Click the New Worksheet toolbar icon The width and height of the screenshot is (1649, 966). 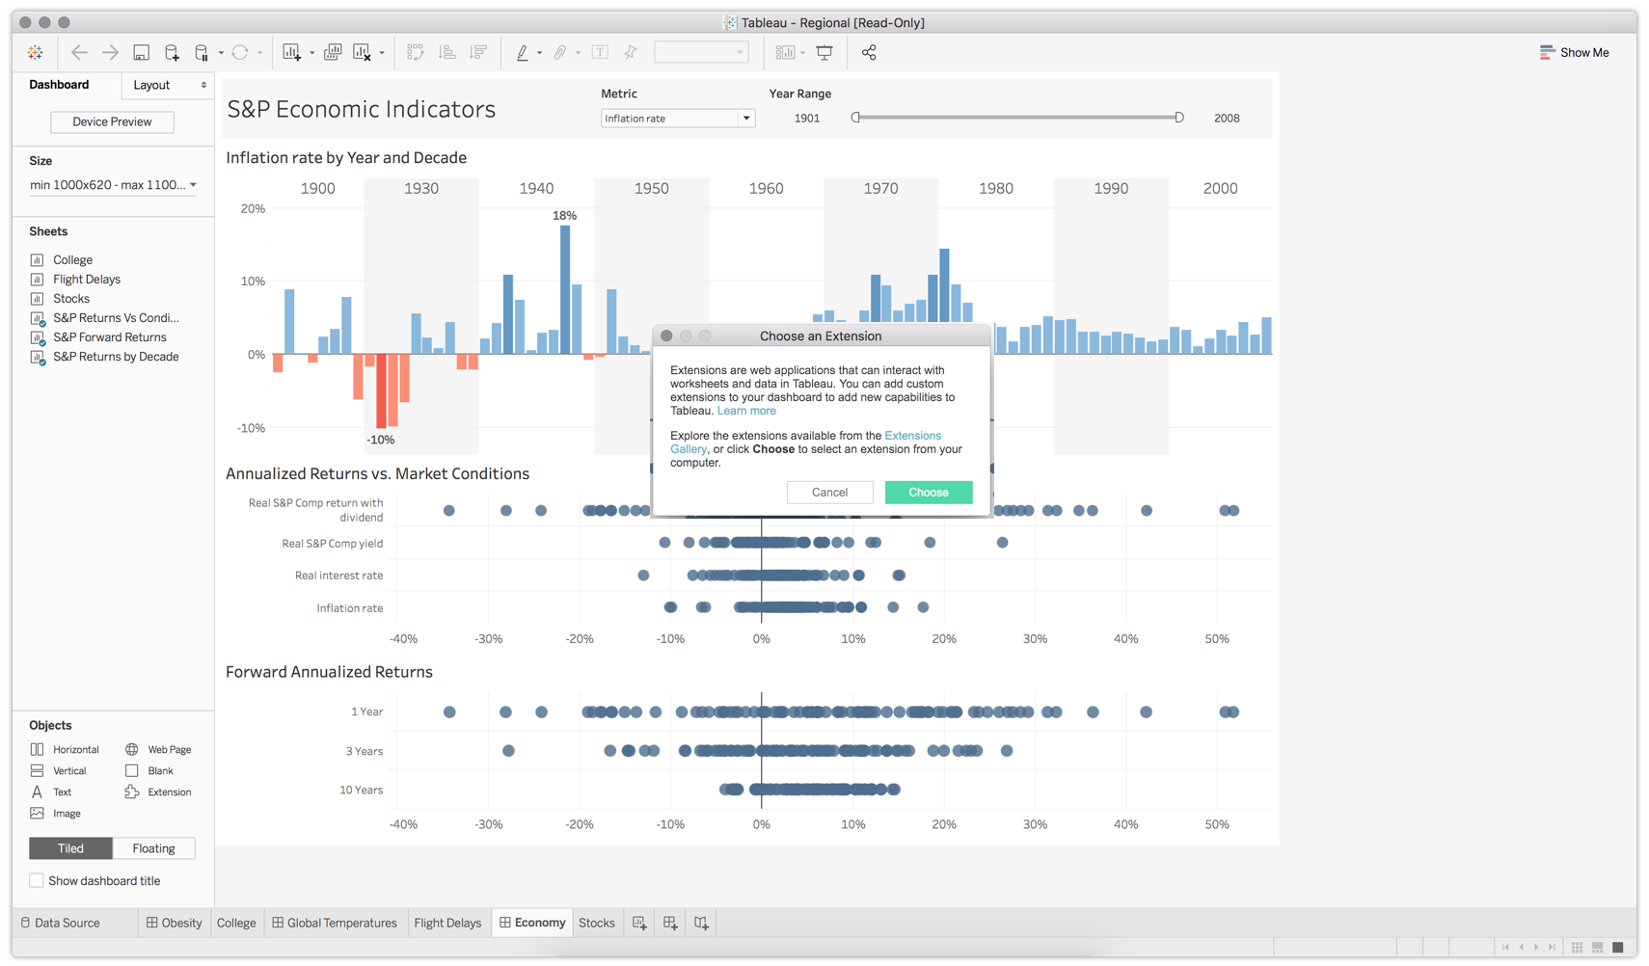coord(292,52)
